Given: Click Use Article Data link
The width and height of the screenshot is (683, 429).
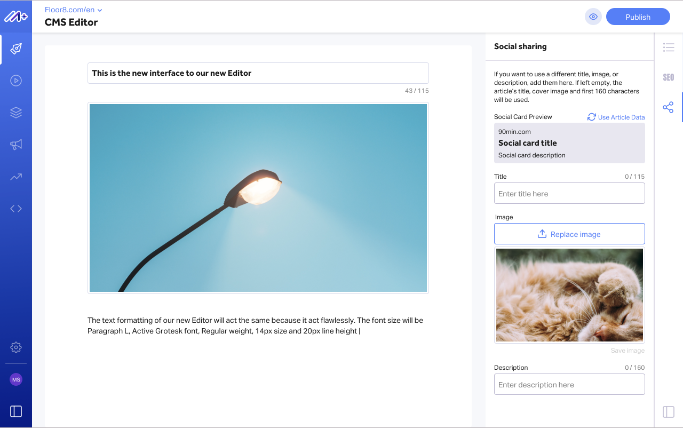Looking at the screenshot, I should tap(621, 117).
